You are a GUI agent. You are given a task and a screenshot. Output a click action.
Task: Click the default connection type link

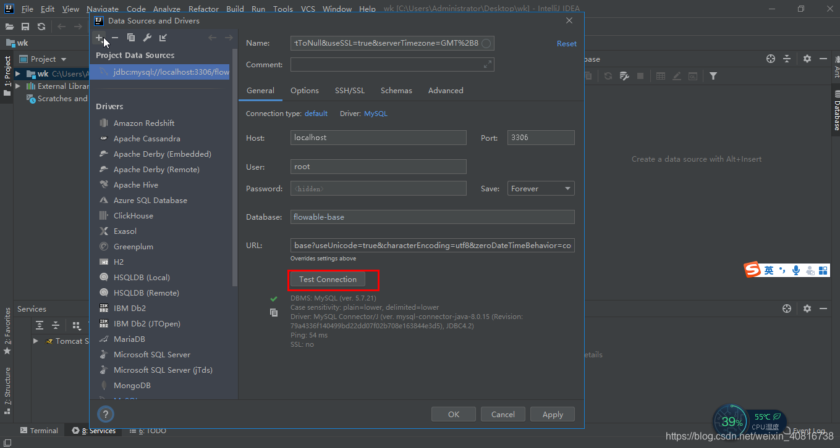(x=316, y=114)
